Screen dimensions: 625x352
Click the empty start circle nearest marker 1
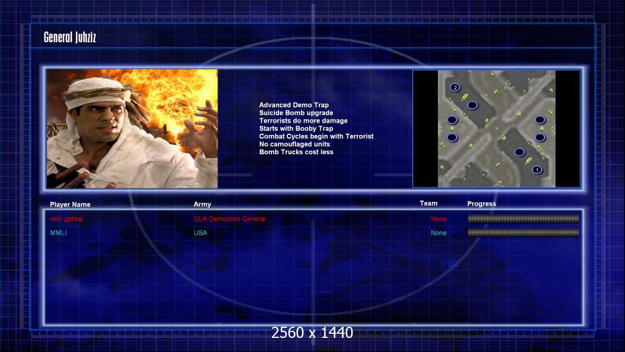(x=519, y=152)
